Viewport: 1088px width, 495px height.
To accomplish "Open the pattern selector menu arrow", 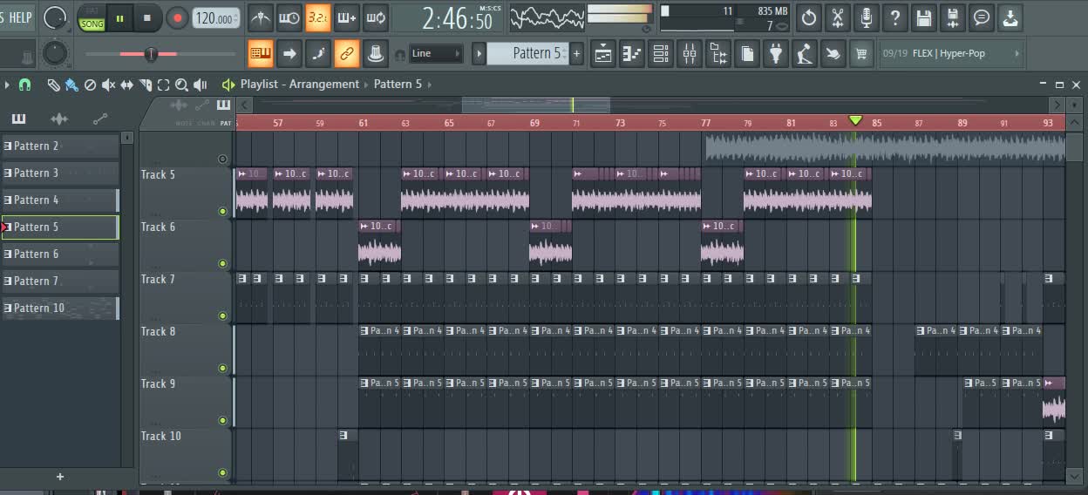I will pos(478,54).
